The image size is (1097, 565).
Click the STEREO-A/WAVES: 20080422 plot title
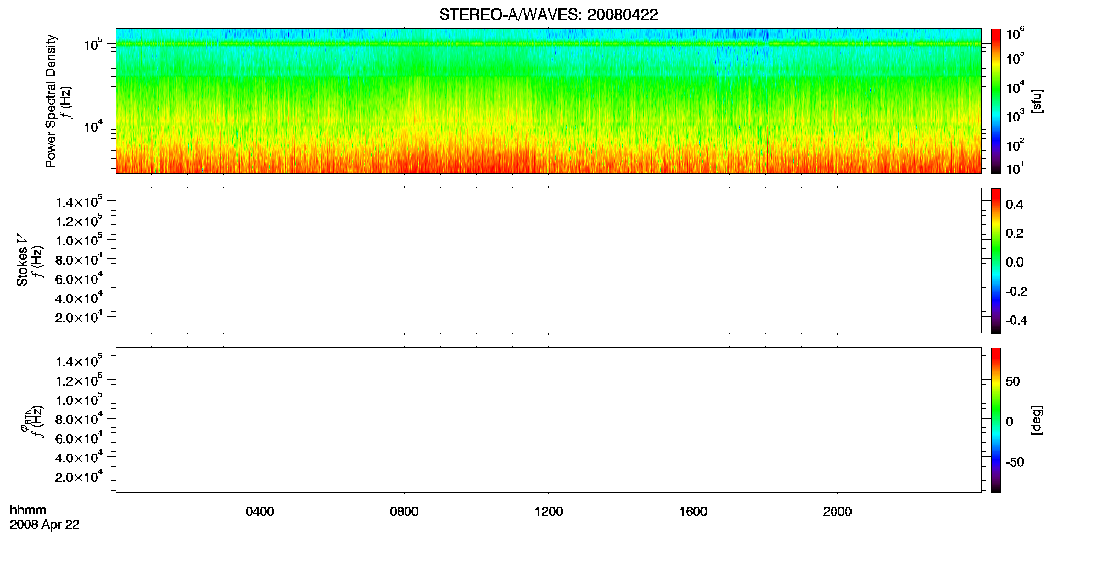tap(548, 15)
